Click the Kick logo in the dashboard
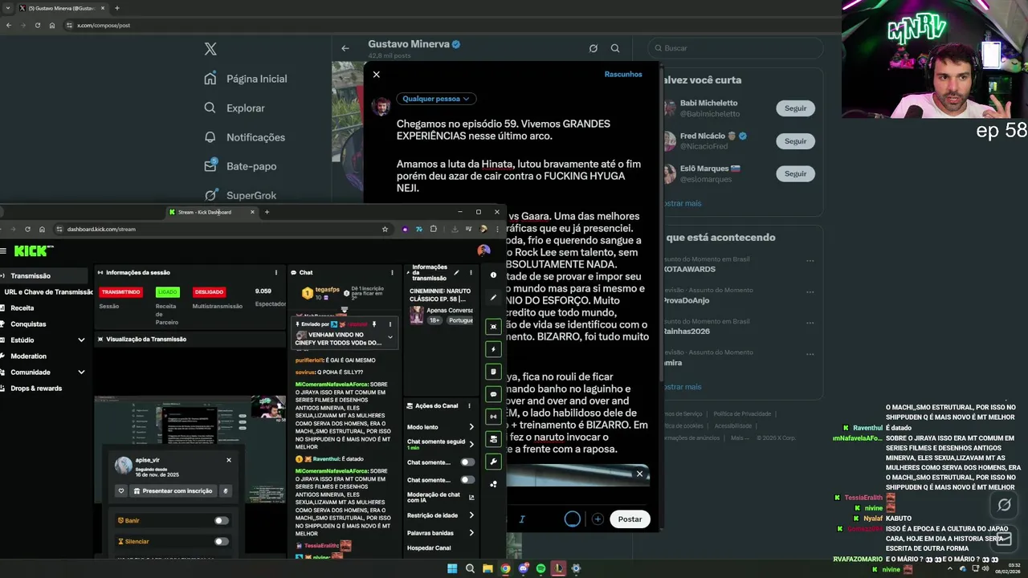The width and height of the screenshot is (1028, 578). coord(34,250)
